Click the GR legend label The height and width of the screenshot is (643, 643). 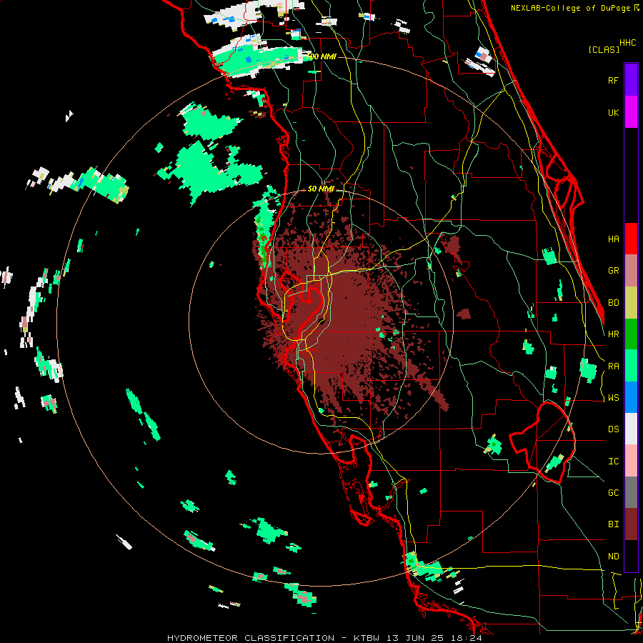point(613,271)
